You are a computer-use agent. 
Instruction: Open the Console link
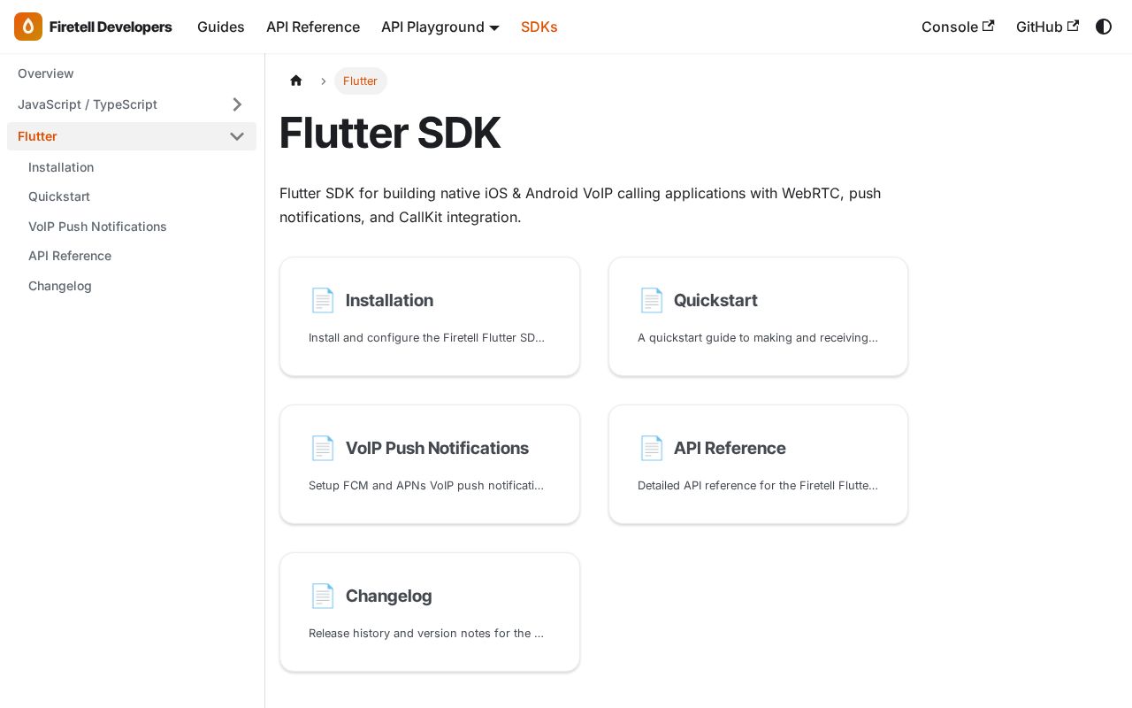(x=958, y=27)
